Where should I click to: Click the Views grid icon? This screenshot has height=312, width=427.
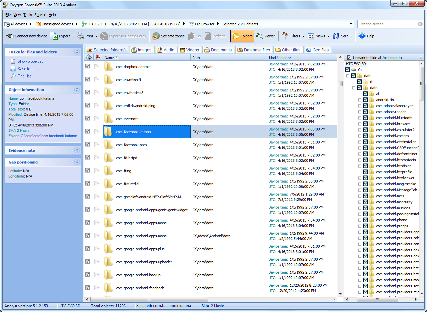[x=311, y=36]
